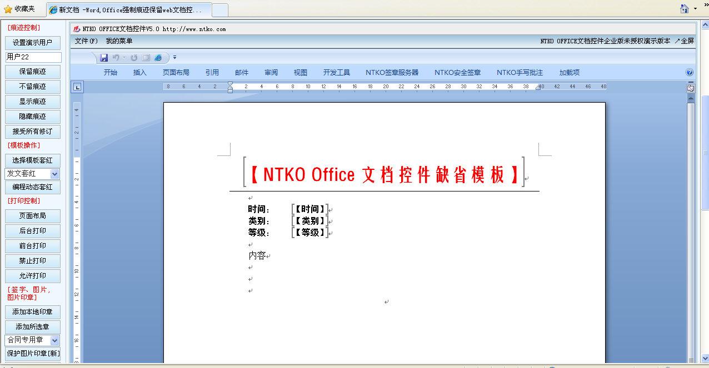Click the 设置演示用户 button

(33, 43)
